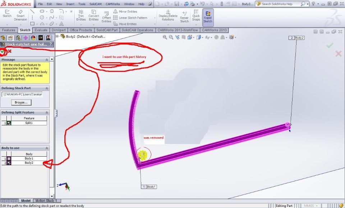The image size is (345, 208).
Task: Switch to the SolidCAM Operations tab
Action: pos(138,30)
